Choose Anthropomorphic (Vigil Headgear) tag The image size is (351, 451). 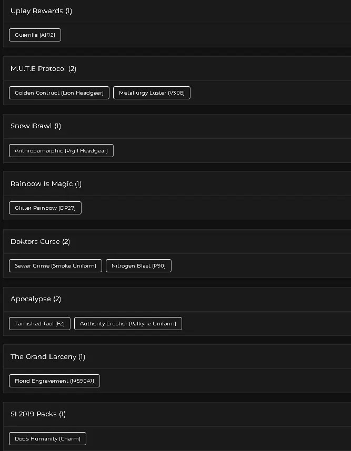61,151
